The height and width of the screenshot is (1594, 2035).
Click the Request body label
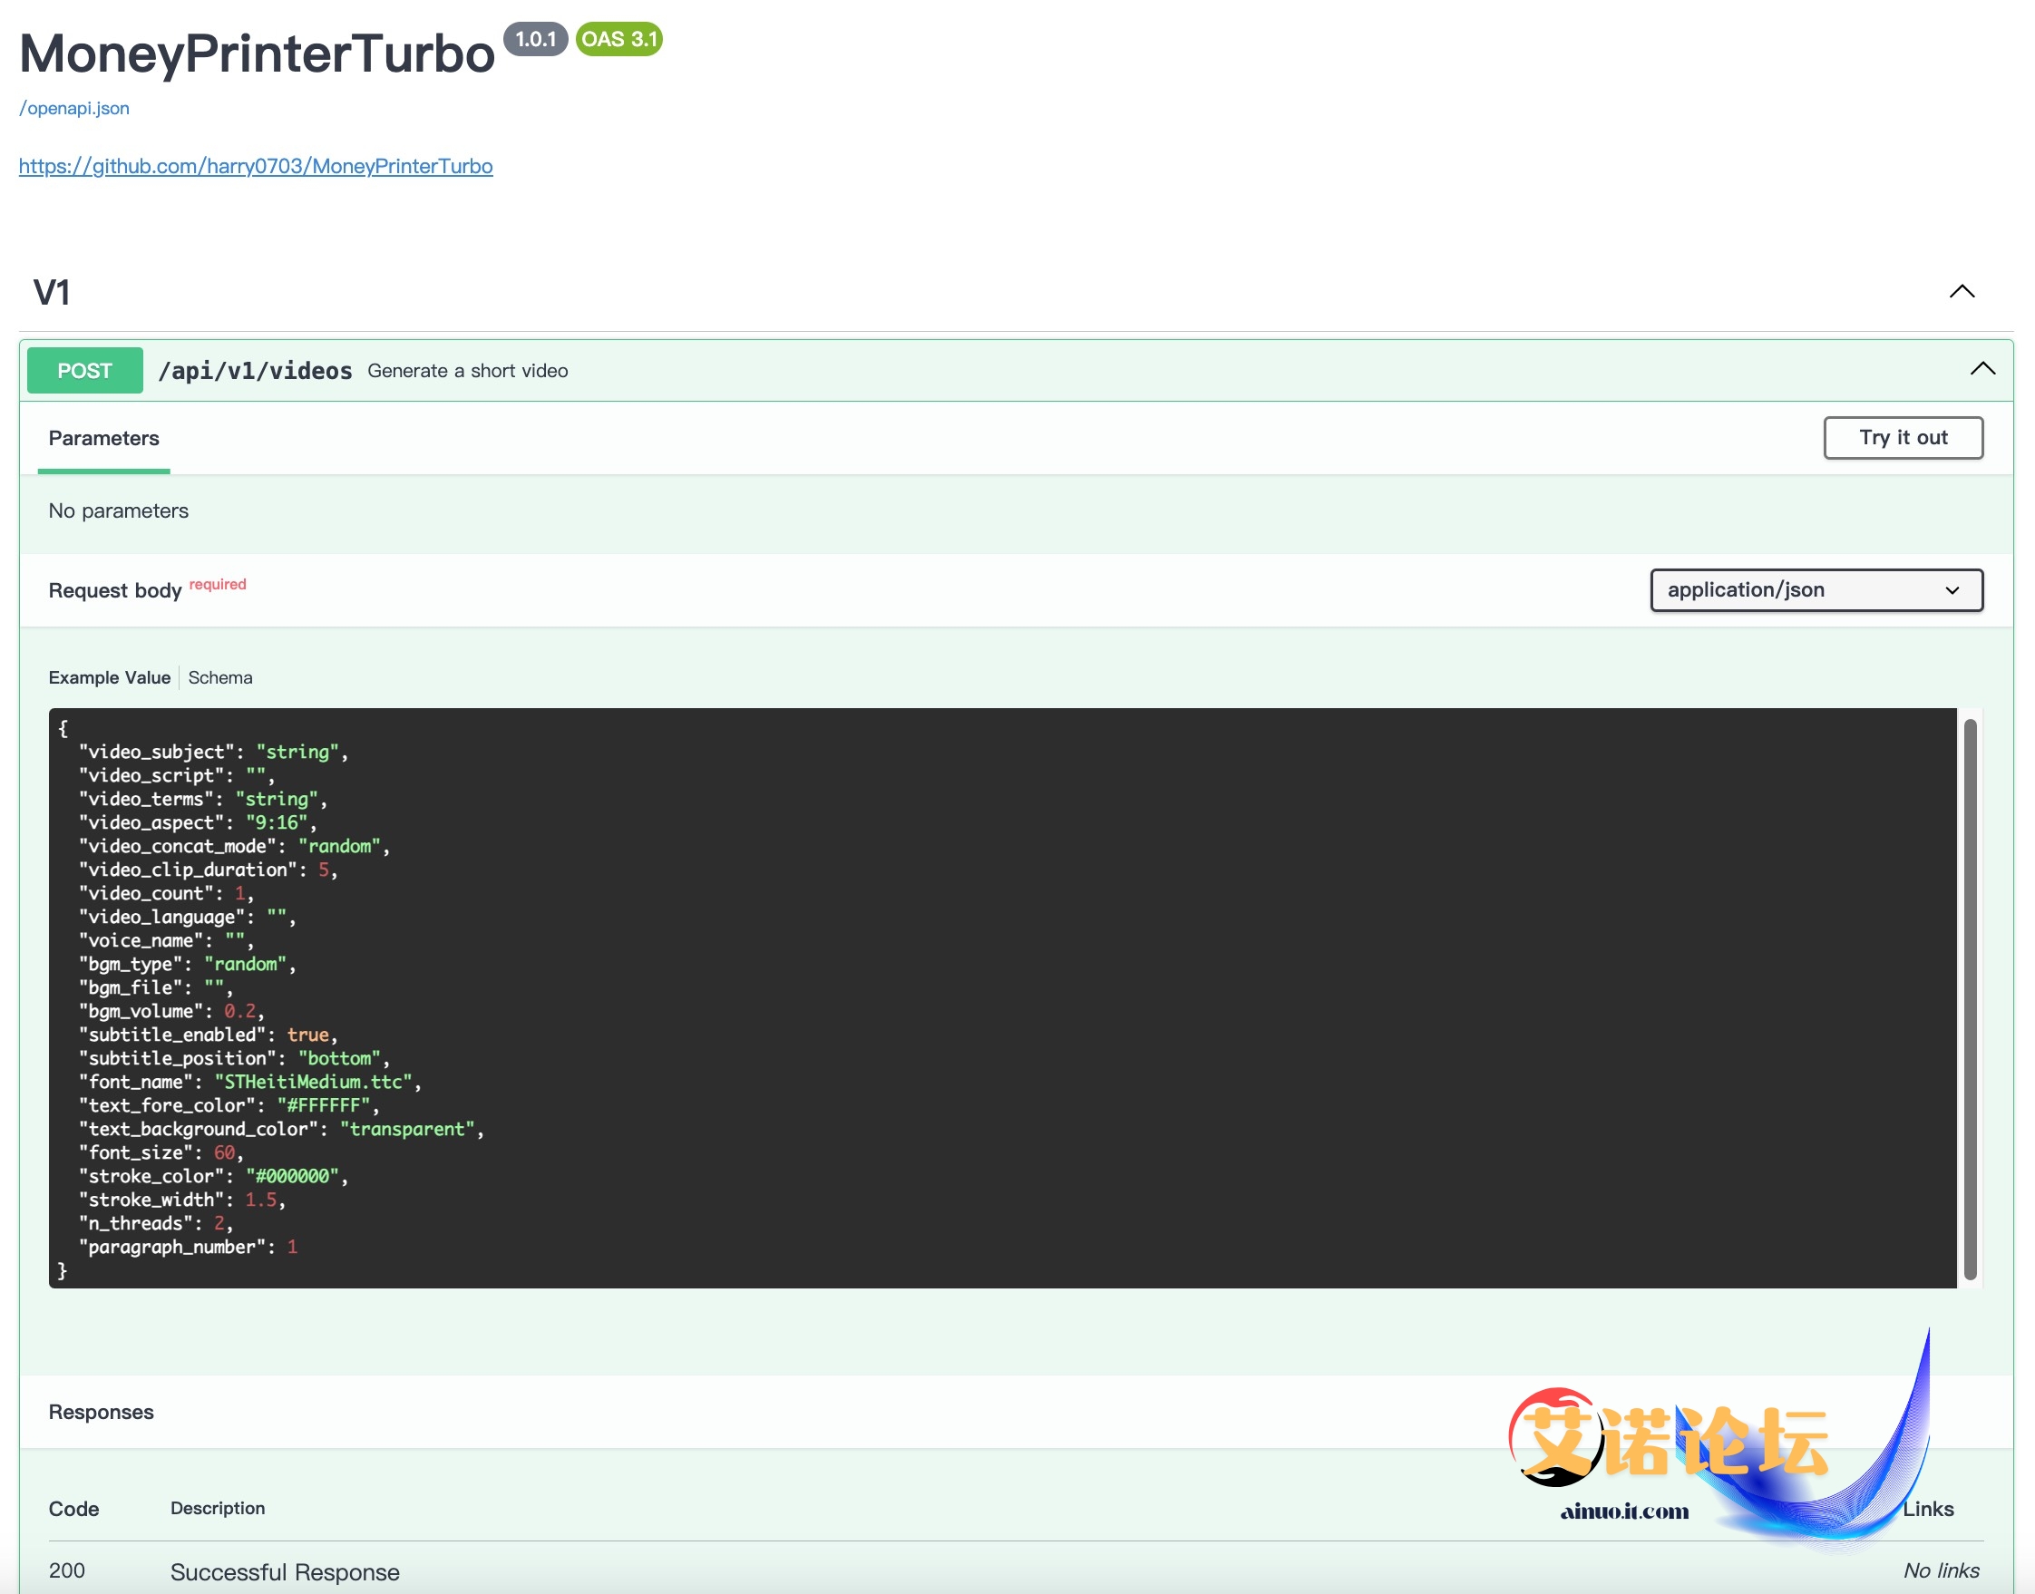[115, 591]
